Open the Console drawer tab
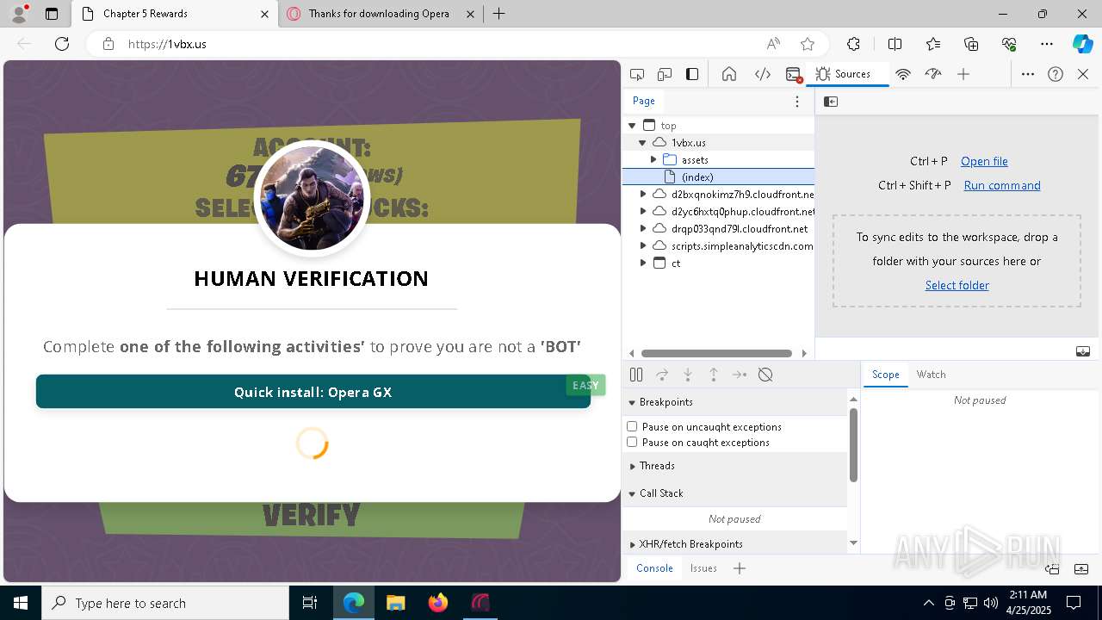Image resolution: width=1102 pixels, height=620 pixels. pyautogui.click(x=654, y=568)
